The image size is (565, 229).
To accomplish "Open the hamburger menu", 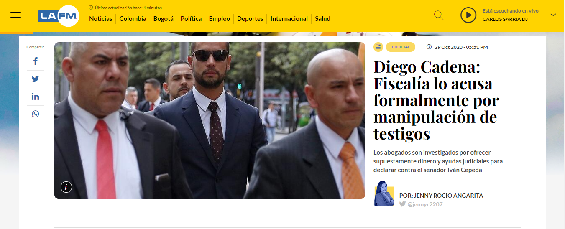I will click(x=15, y=15).
